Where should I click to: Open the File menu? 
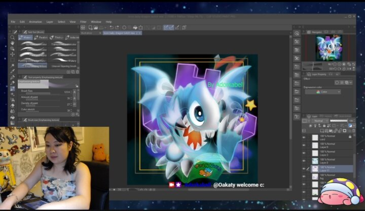(x=13, y=22)
